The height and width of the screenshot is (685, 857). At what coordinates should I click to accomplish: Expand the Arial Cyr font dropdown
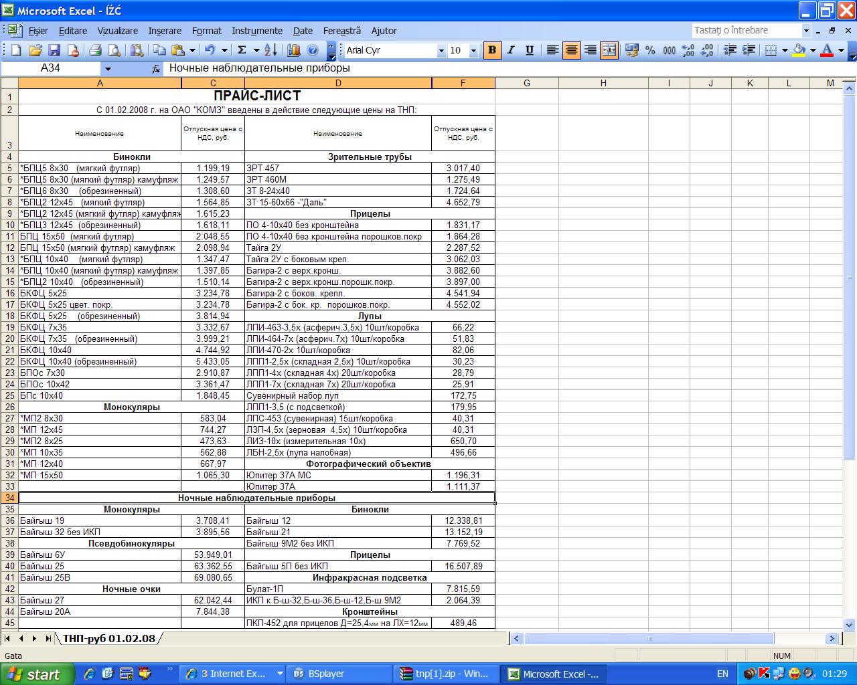441,51
